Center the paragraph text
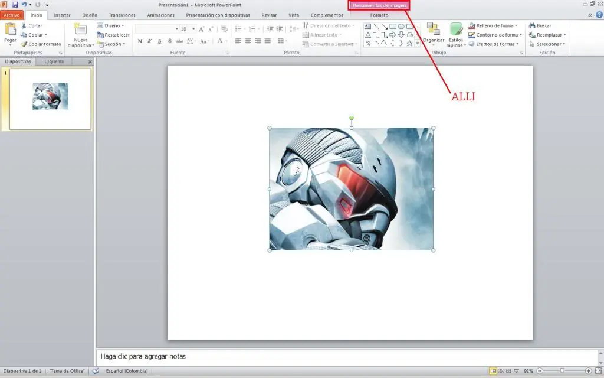 (248, 41)
